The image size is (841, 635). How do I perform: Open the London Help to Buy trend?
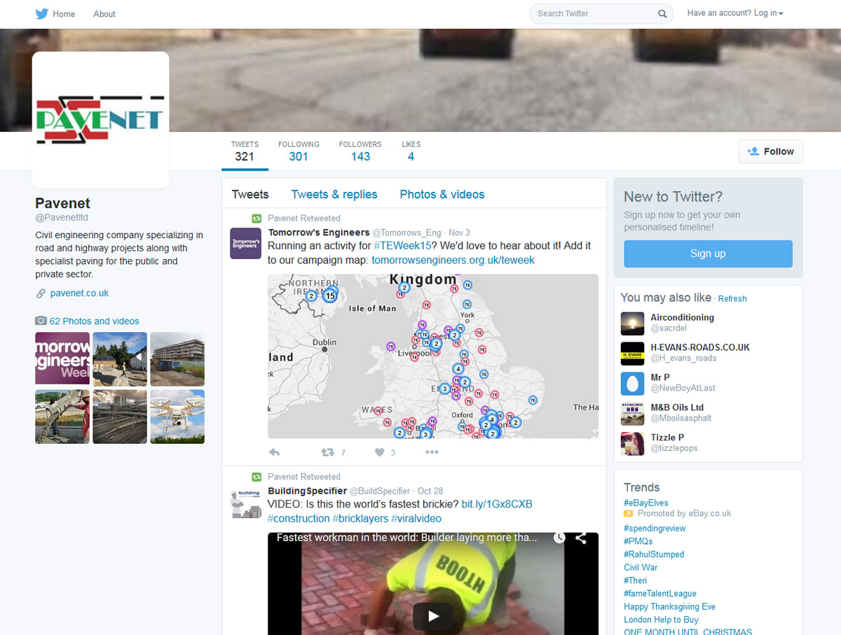661,620
